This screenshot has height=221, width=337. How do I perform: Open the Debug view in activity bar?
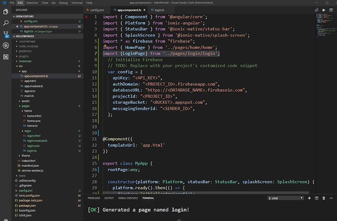click(x=6, y=45)
